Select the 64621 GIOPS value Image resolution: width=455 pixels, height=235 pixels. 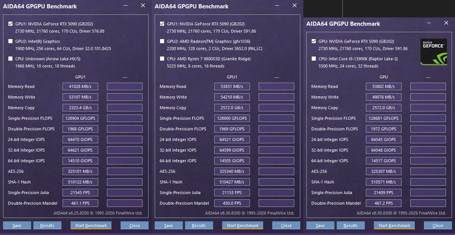coord(80,150)
